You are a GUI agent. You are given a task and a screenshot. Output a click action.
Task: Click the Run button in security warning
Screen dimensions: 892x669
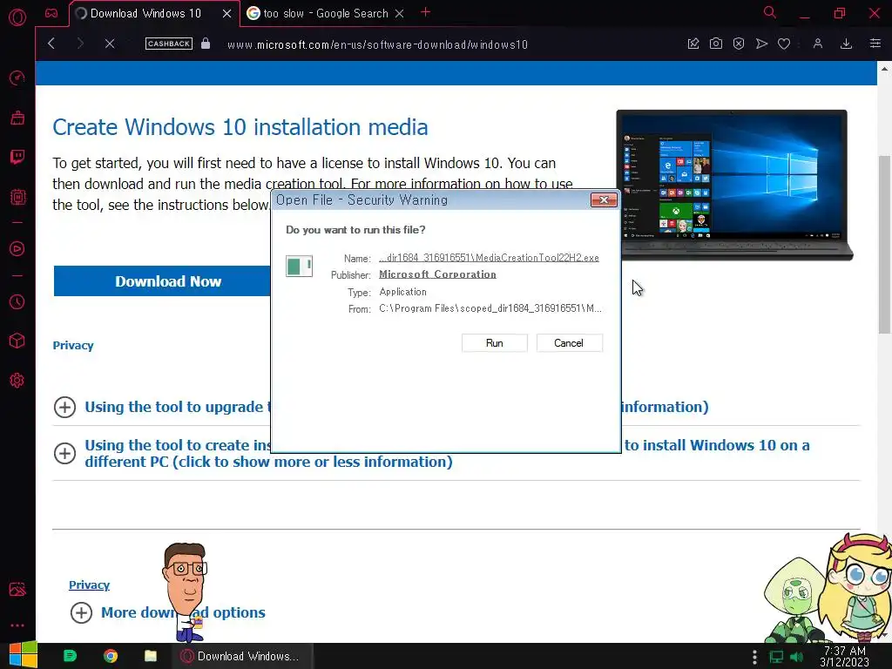point(495,343)
